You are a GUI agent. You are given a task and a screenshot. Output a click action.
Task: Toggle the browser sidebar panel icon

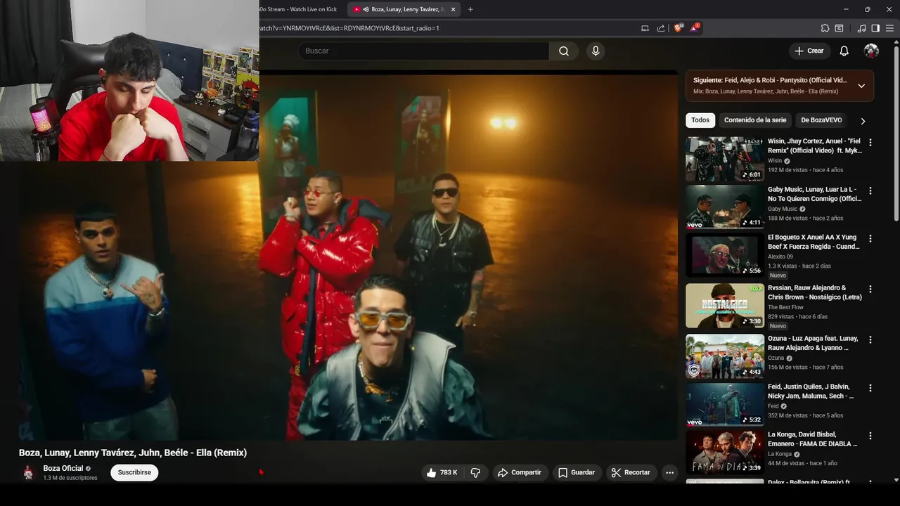tap(875, 28)
